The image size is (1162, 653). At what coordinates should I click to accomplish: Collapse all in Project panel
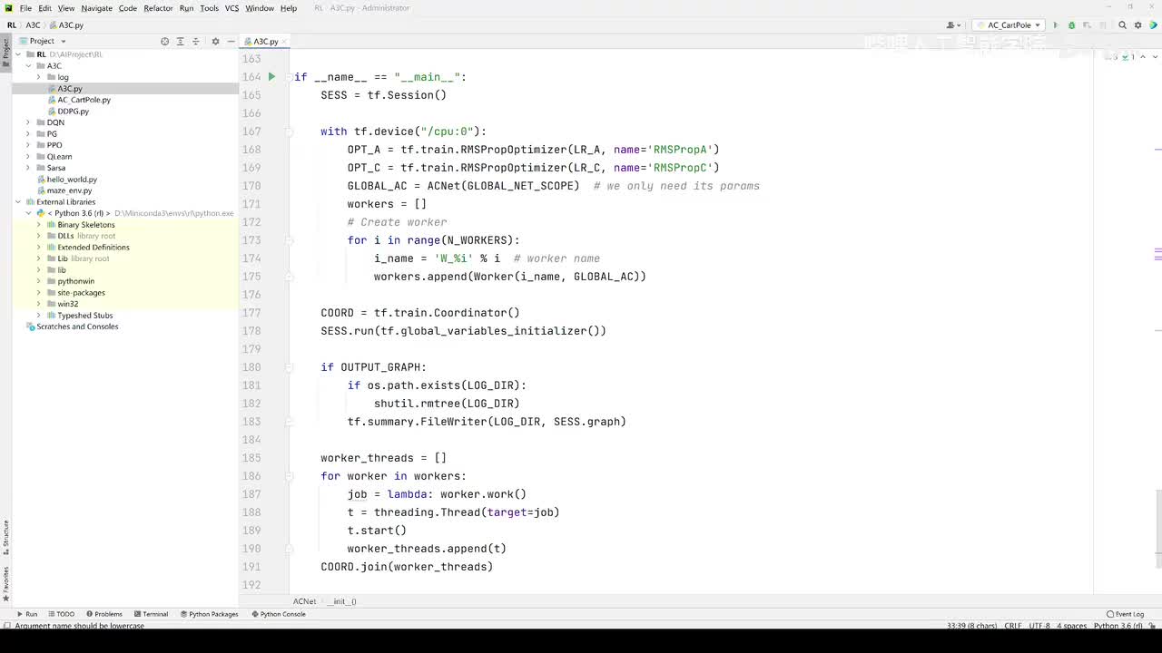[x=195, y=41]
